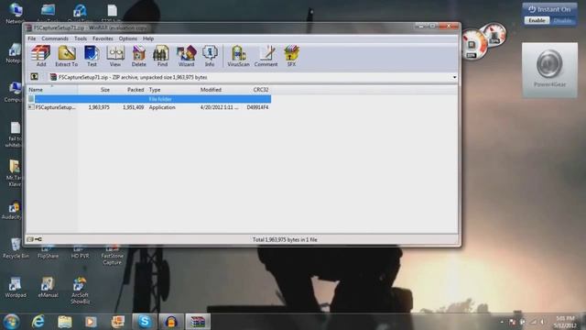
Task: Switch to Audacity on the taskbar
Action: [x=171, y=322]
